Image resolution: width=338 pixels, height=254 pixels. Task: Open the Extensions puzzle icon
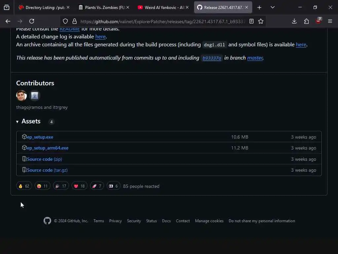pyautogui.click(x=306, y=21)
